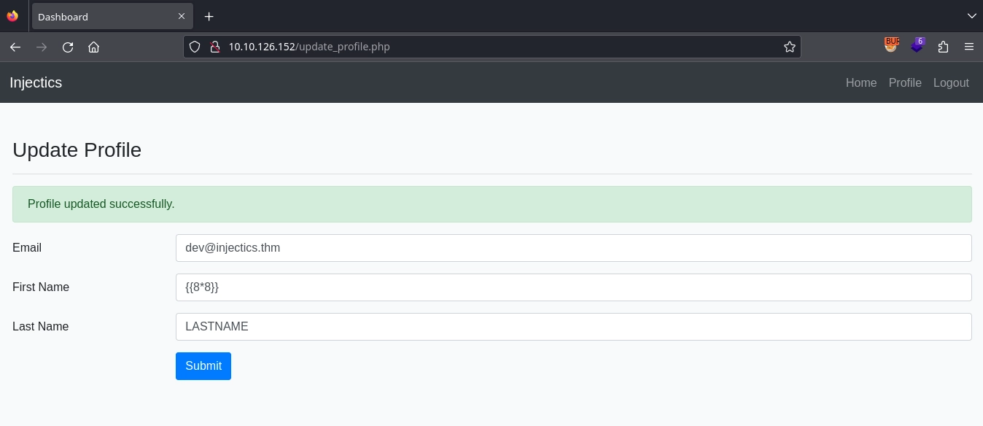This screenshot has width=983, height=426.
Task: Select the Dashboard browser tab
Action: click(x=102, y=16)
